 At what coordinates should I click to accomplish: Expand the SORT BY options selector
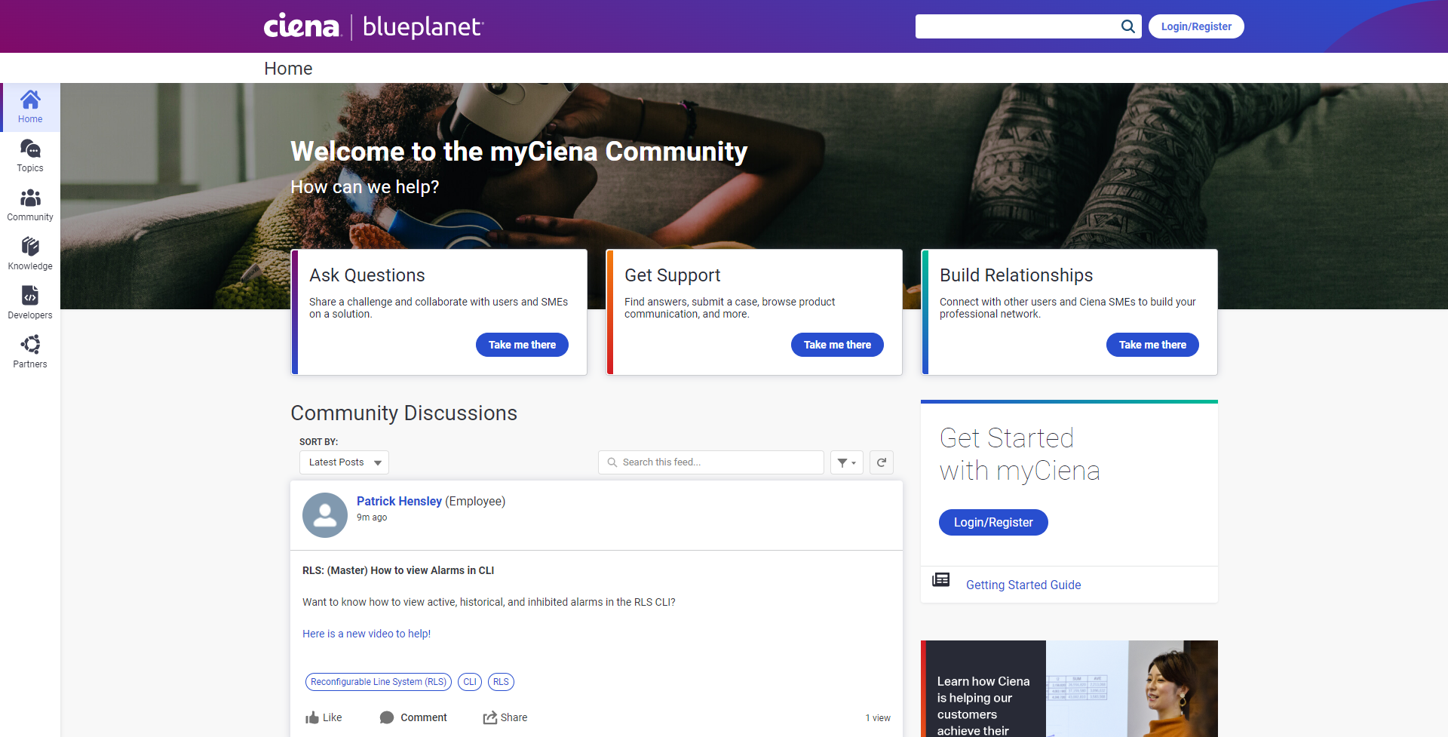343,462
